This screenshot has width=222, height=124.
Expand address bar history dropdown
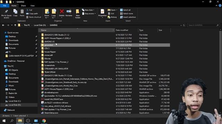[x=181, y=25]
